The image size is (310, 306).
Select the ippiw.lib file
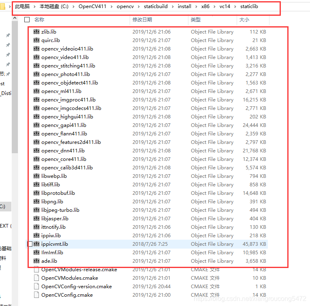click(x=51, y=235)
